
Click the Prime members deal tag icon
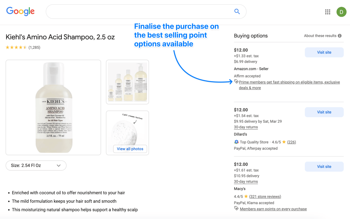(x=236, y=82)
